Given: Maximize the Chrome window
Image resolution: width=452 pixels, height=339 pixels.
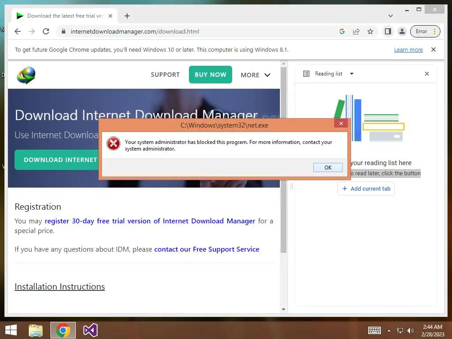Looking at the screenshot, I should tap(419, 10).
